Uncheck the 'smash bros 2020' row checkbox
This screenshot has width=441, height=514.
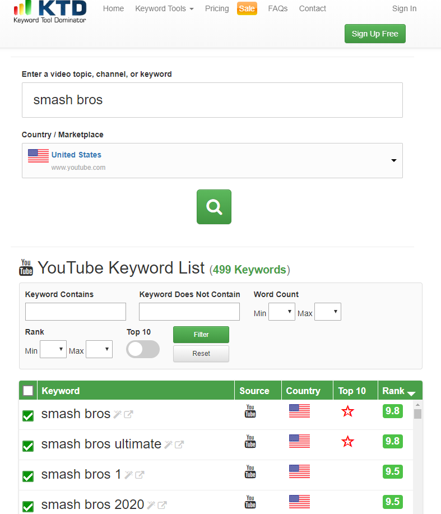(28, 507)
